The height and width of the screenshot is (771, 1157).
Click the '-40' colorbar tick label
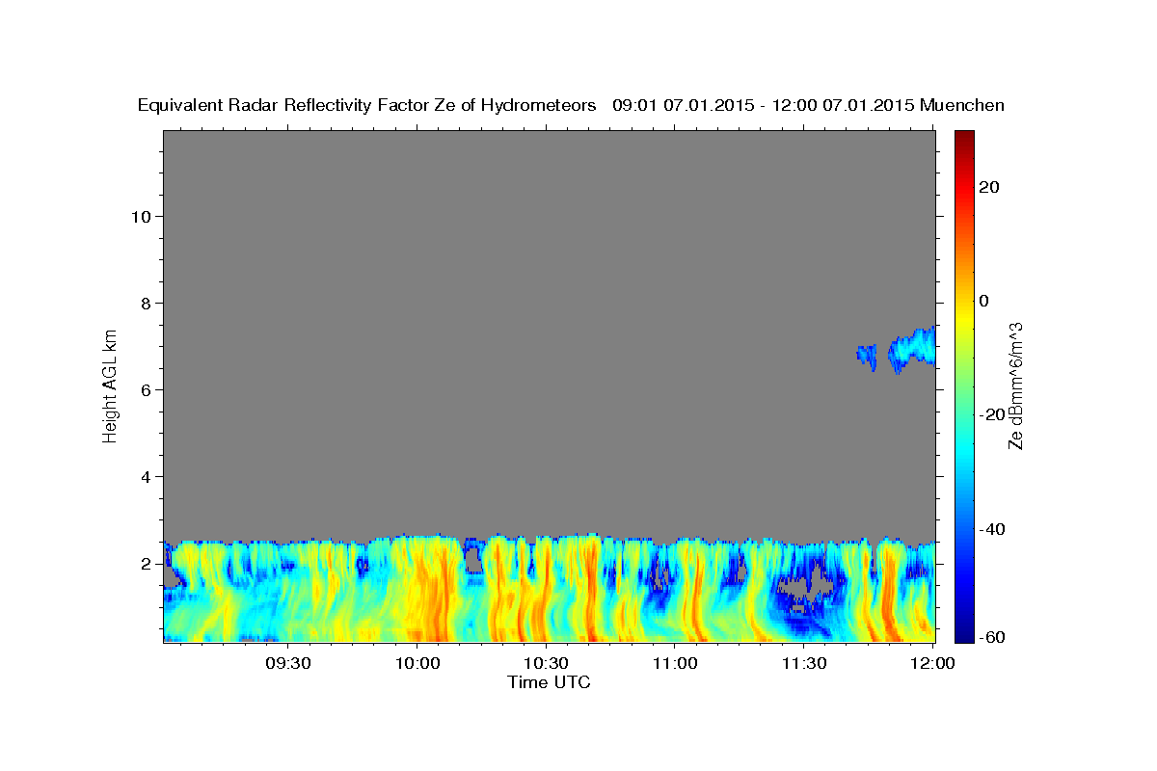click(x=991, y=529)
